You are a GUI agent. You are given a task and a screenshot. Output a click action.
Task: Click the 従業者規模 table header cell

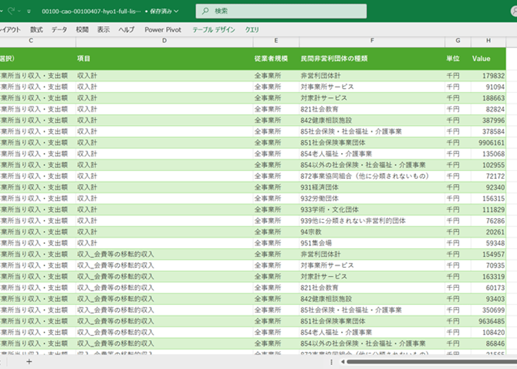click(276, 59)
